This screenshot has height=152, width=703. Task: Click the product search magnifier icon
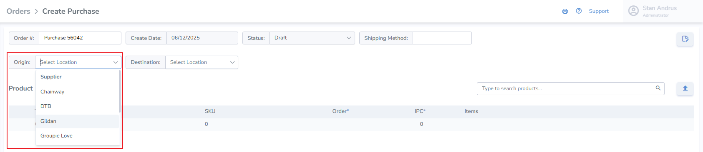[658, 88]
